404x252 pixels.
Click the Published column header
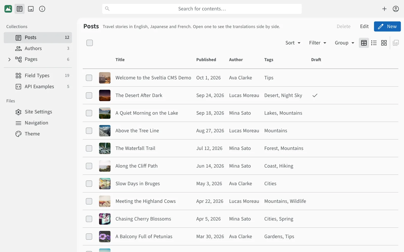click(206, 60)
